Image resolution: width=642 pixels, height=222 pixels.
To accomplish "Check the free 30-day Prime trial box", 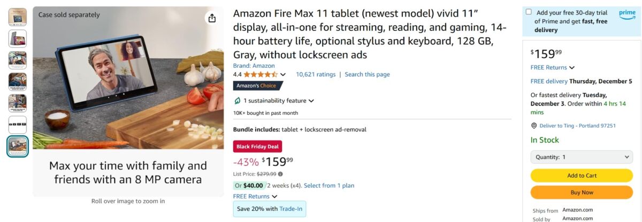I will click(529, 12).
